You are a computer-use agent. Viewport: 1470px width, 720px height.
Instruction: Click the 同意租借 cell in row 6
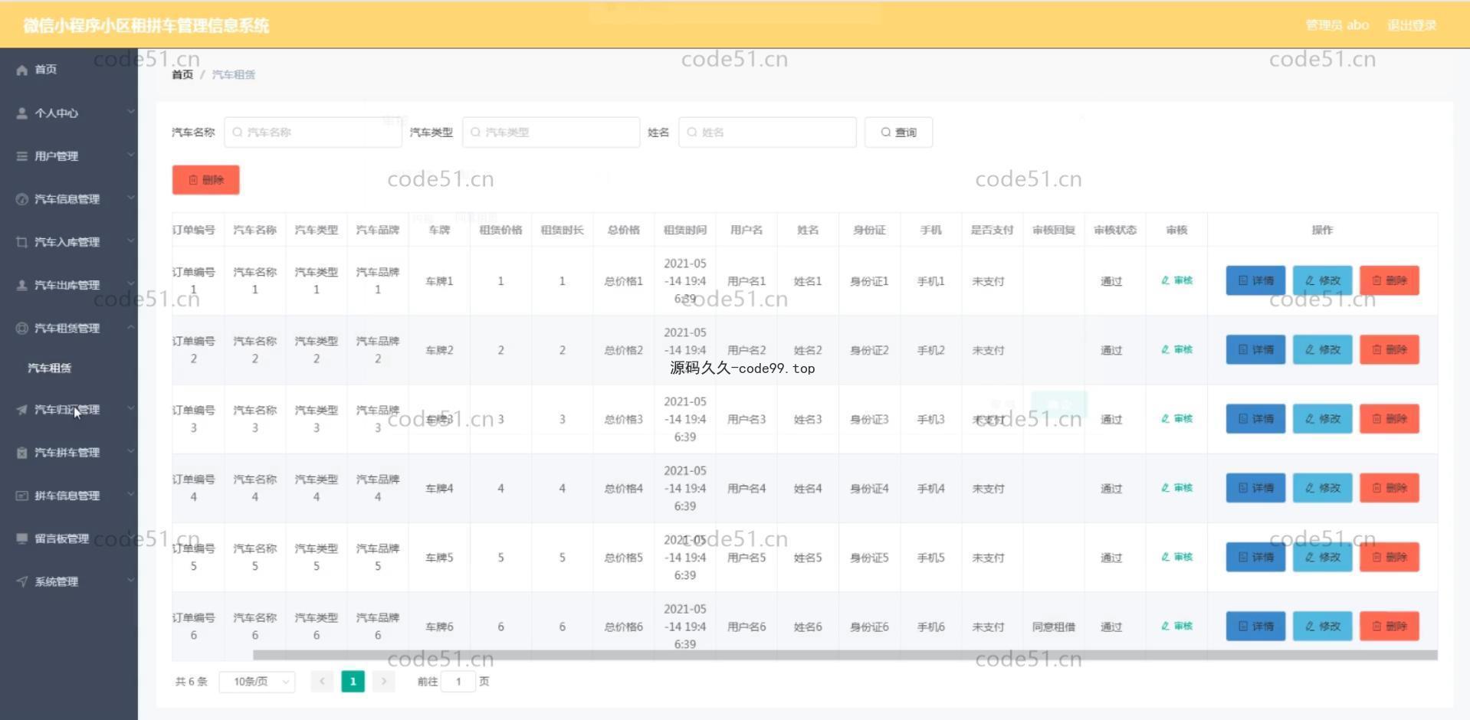(1053, 627)
